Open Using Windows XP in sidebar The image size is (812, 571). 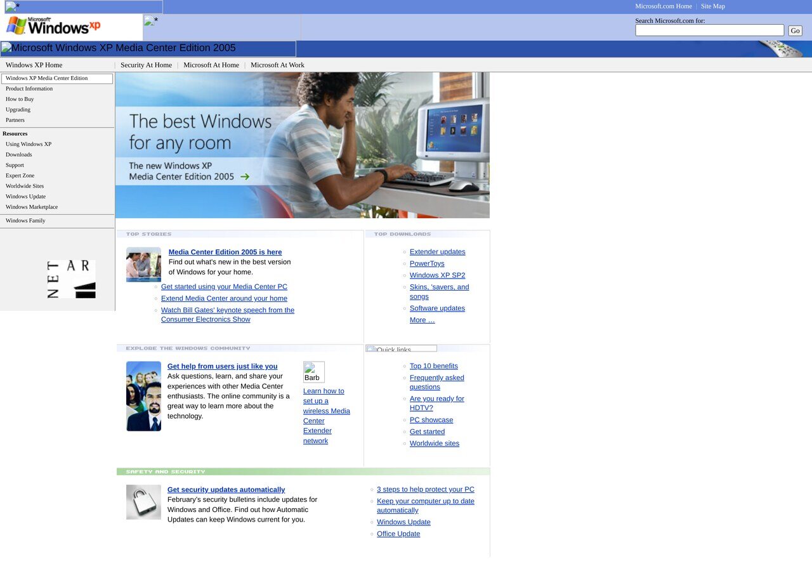click(x=29, y=144)
